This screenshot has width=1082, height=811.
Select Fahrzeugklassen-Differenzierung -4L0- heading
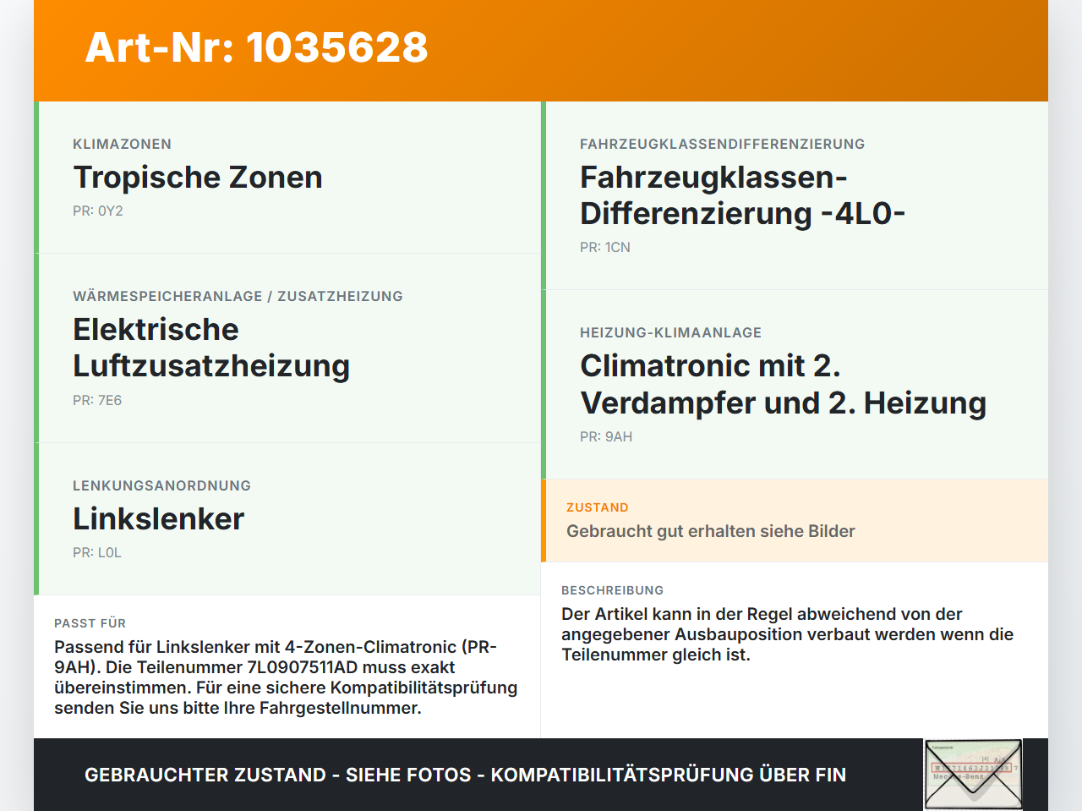pos(742,195)
